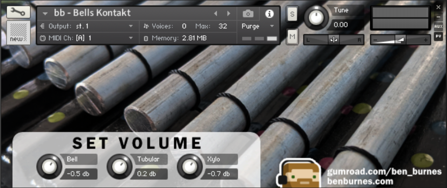This screenshot has height=188, width=447.
Task: Click the voices note icon
Action: pyautogui.click(x=146, y=26)
